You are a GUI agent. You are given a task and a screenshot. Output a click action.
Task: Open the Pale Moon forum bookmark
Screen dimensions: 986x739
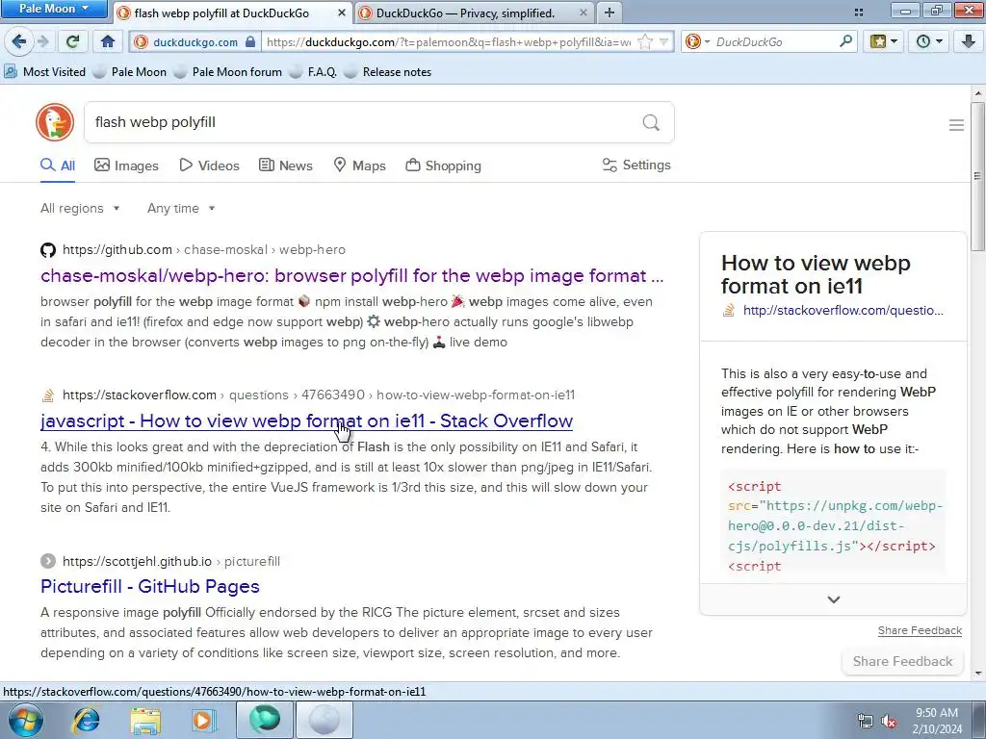227,71
